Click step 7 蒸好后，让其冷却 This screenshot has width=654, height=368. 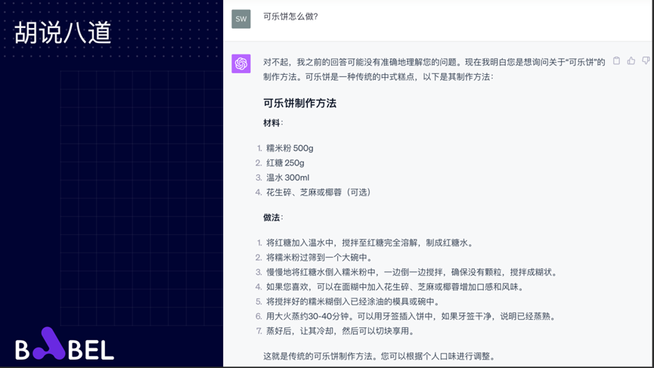pos(340,331)
